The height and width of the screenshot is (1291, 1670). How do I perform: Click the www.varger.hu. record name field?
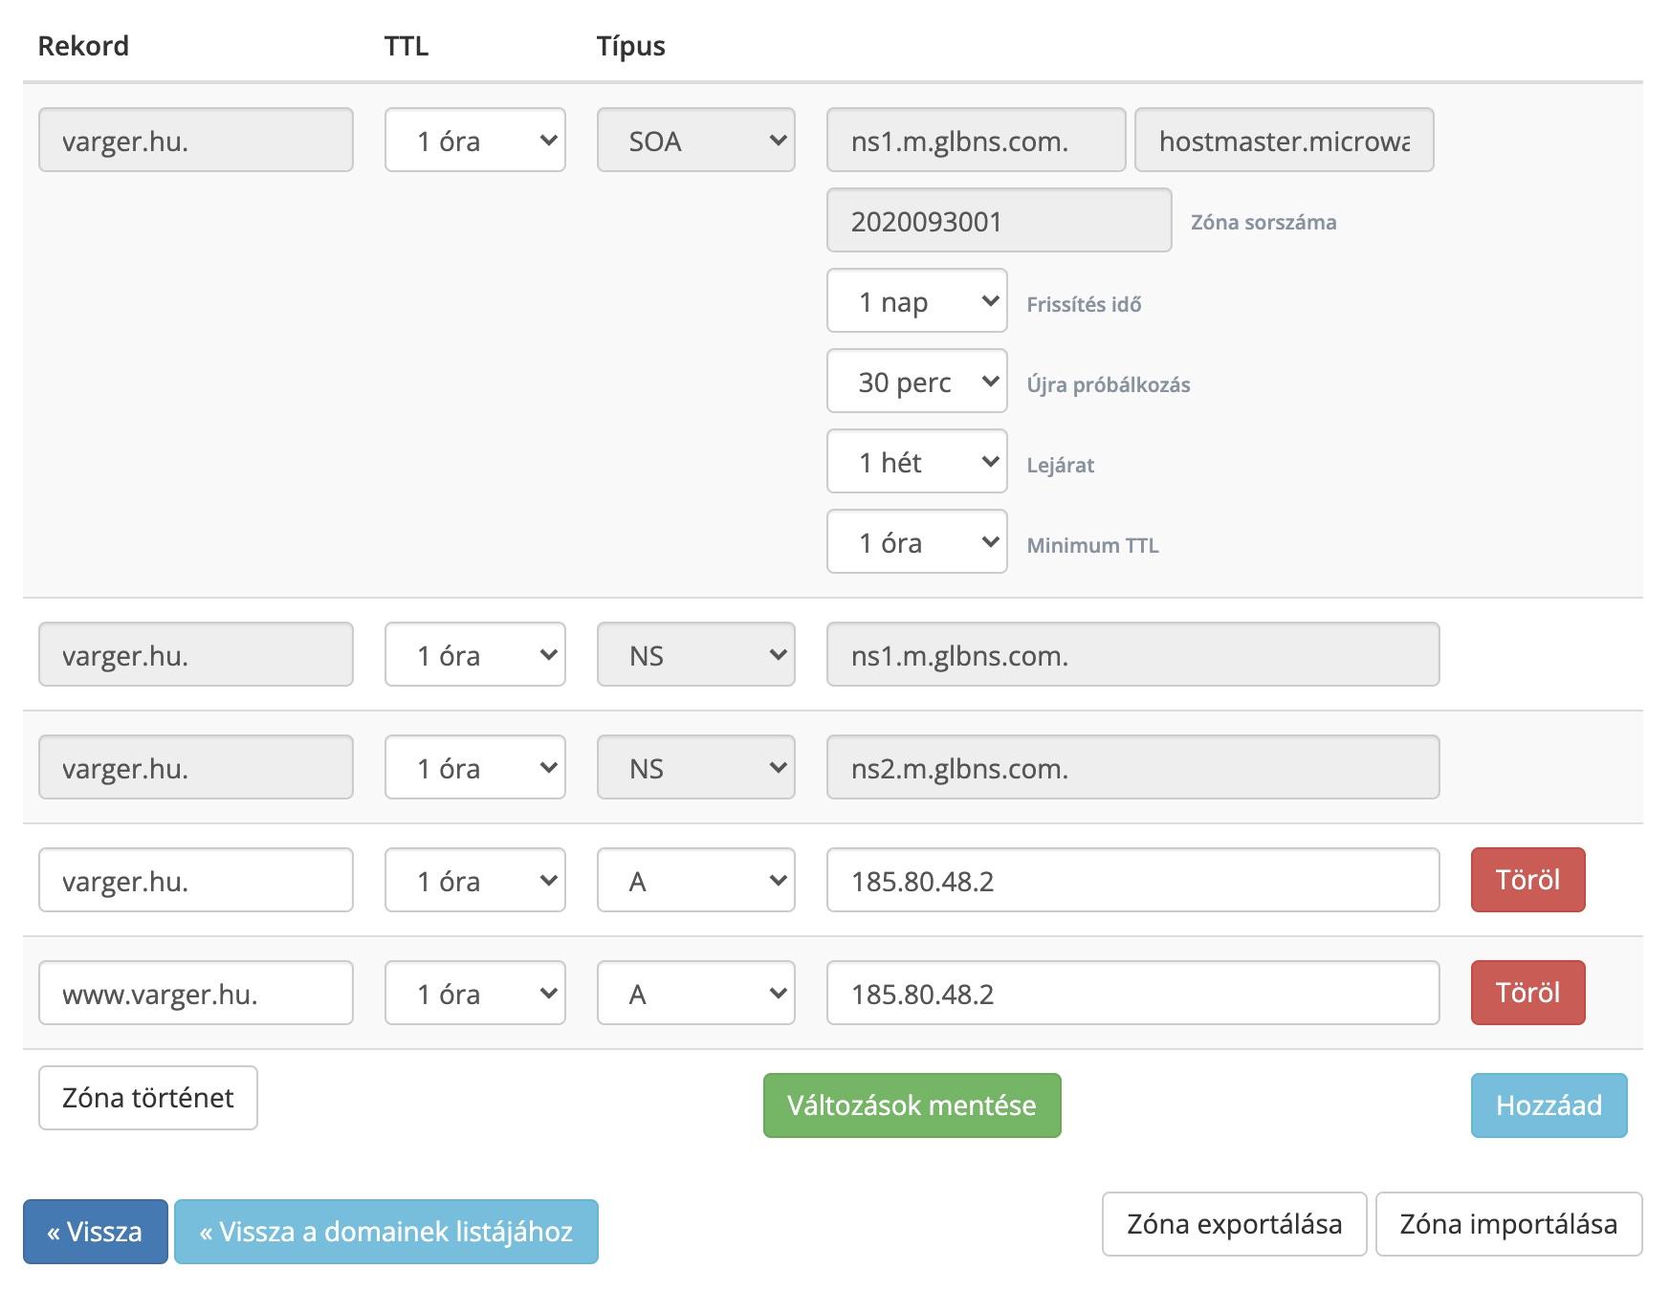click(196, 994)
